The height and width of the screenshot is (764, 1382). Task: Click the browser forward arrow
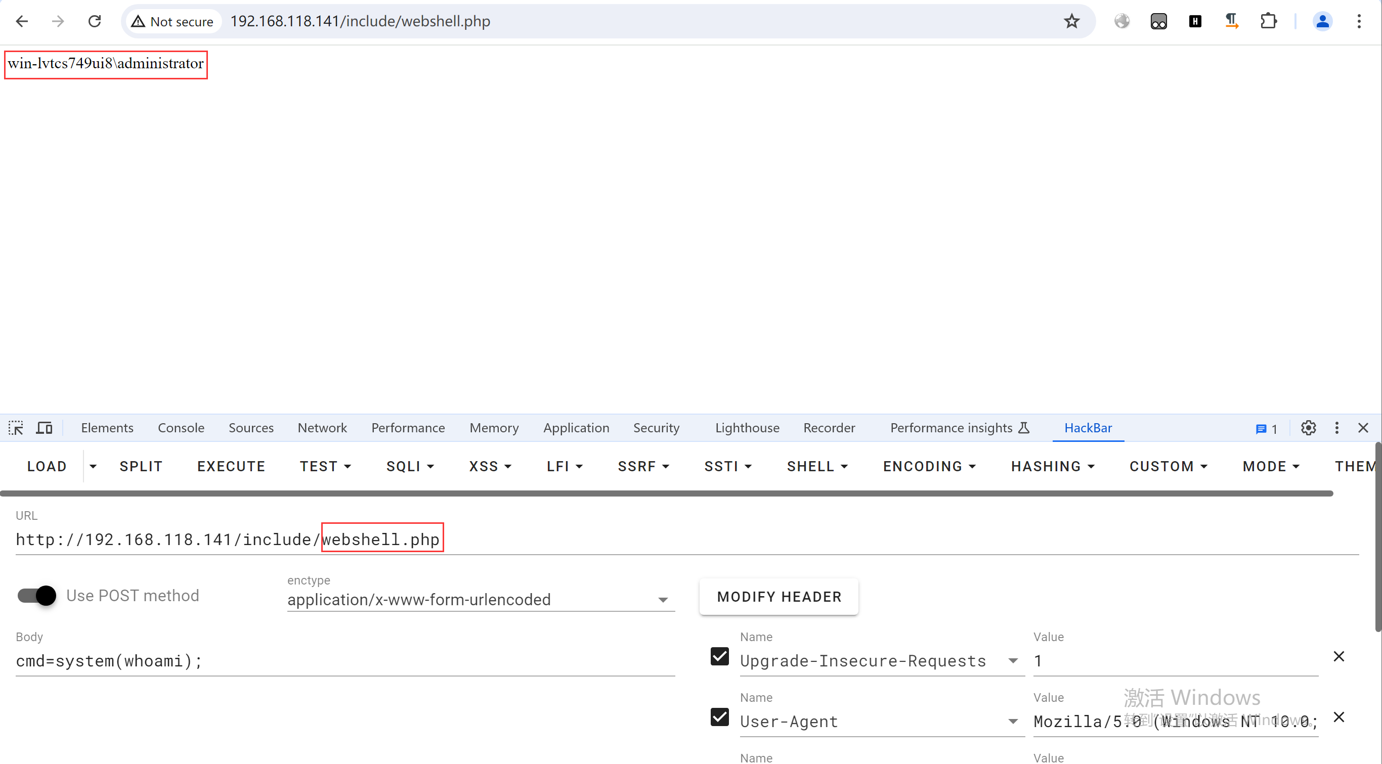(x=58, y=21)
